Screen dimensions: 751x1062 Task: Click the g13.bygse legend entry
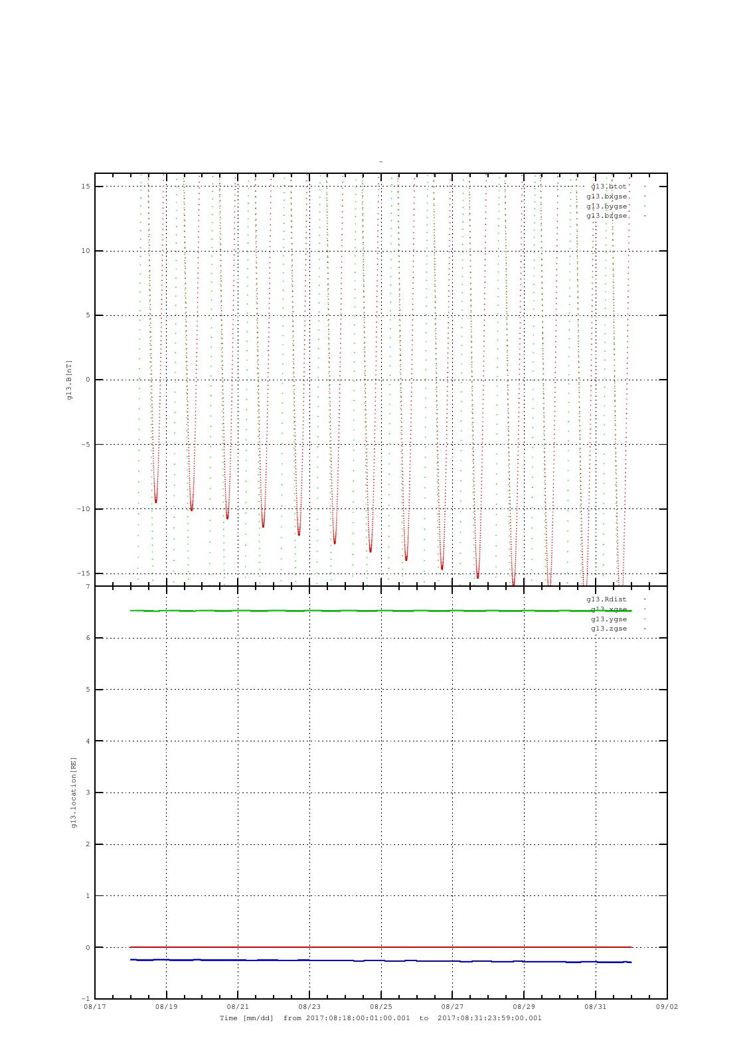coord(607,206)
